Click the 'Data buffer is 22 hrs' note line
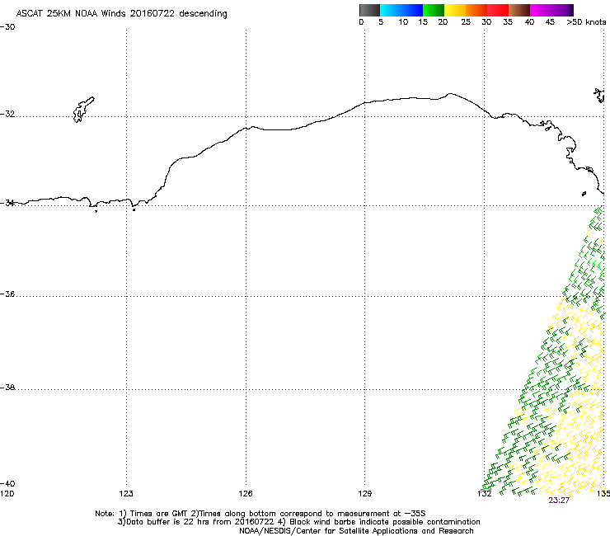 298,522
